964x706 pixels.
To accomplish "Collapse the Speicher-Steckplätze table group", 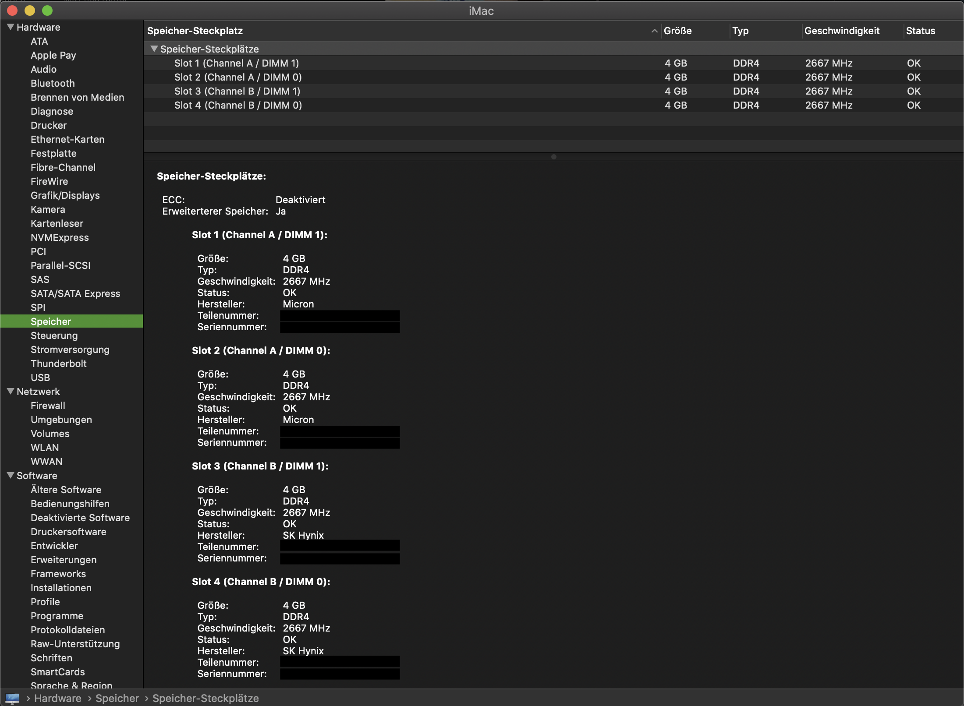I will [154, 49].
